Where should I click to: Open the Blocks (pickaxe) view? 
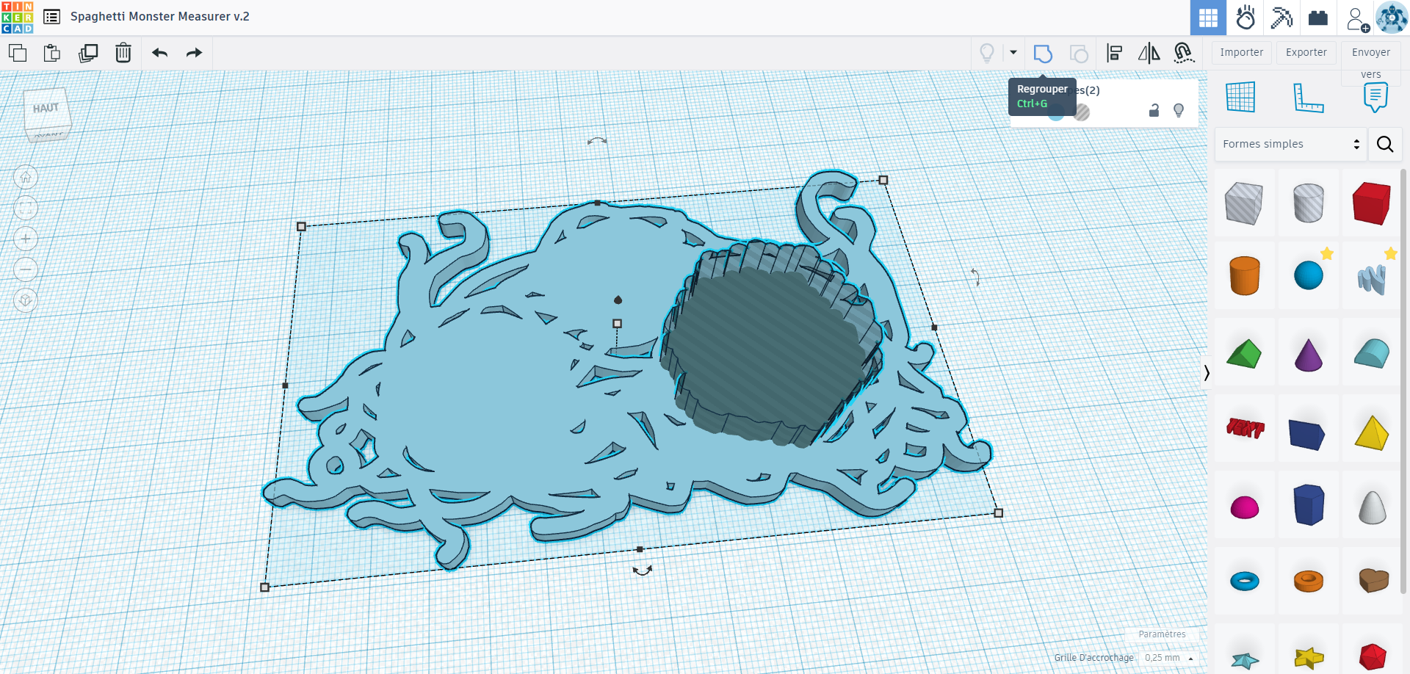click(1281, 18)
